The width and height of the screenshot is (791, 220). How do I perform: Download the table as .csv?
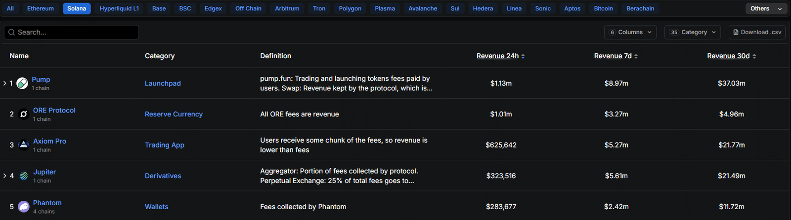757,32
